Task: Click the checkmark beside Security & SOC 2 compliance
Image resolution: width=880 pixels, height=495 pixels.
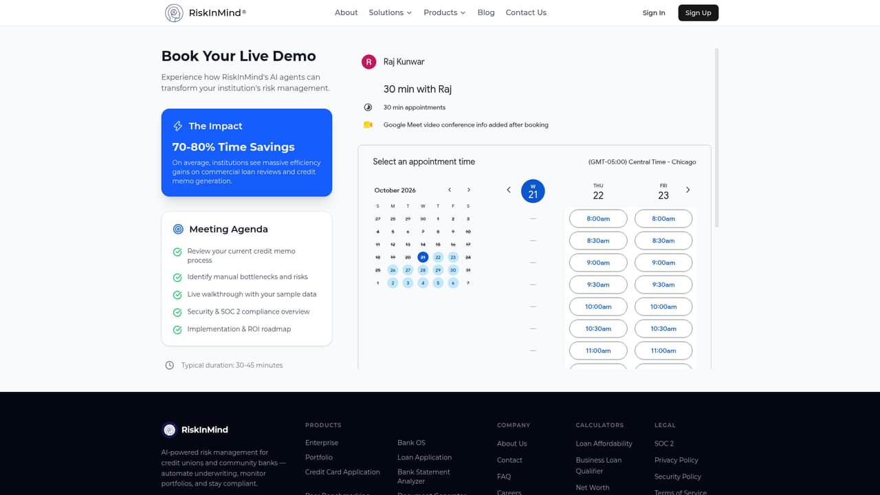Action: (177, 312)
